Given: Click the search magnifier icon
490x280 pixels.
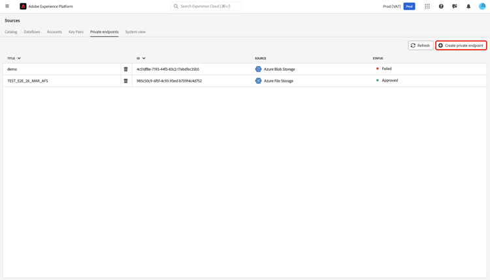Looking at the screenshot, I should coord(176,7).
